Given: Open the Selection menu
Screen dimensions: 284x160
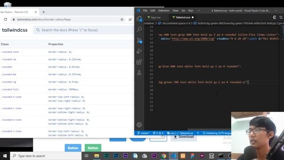Looking at the screenshot, I should click(x=164, y=11).
